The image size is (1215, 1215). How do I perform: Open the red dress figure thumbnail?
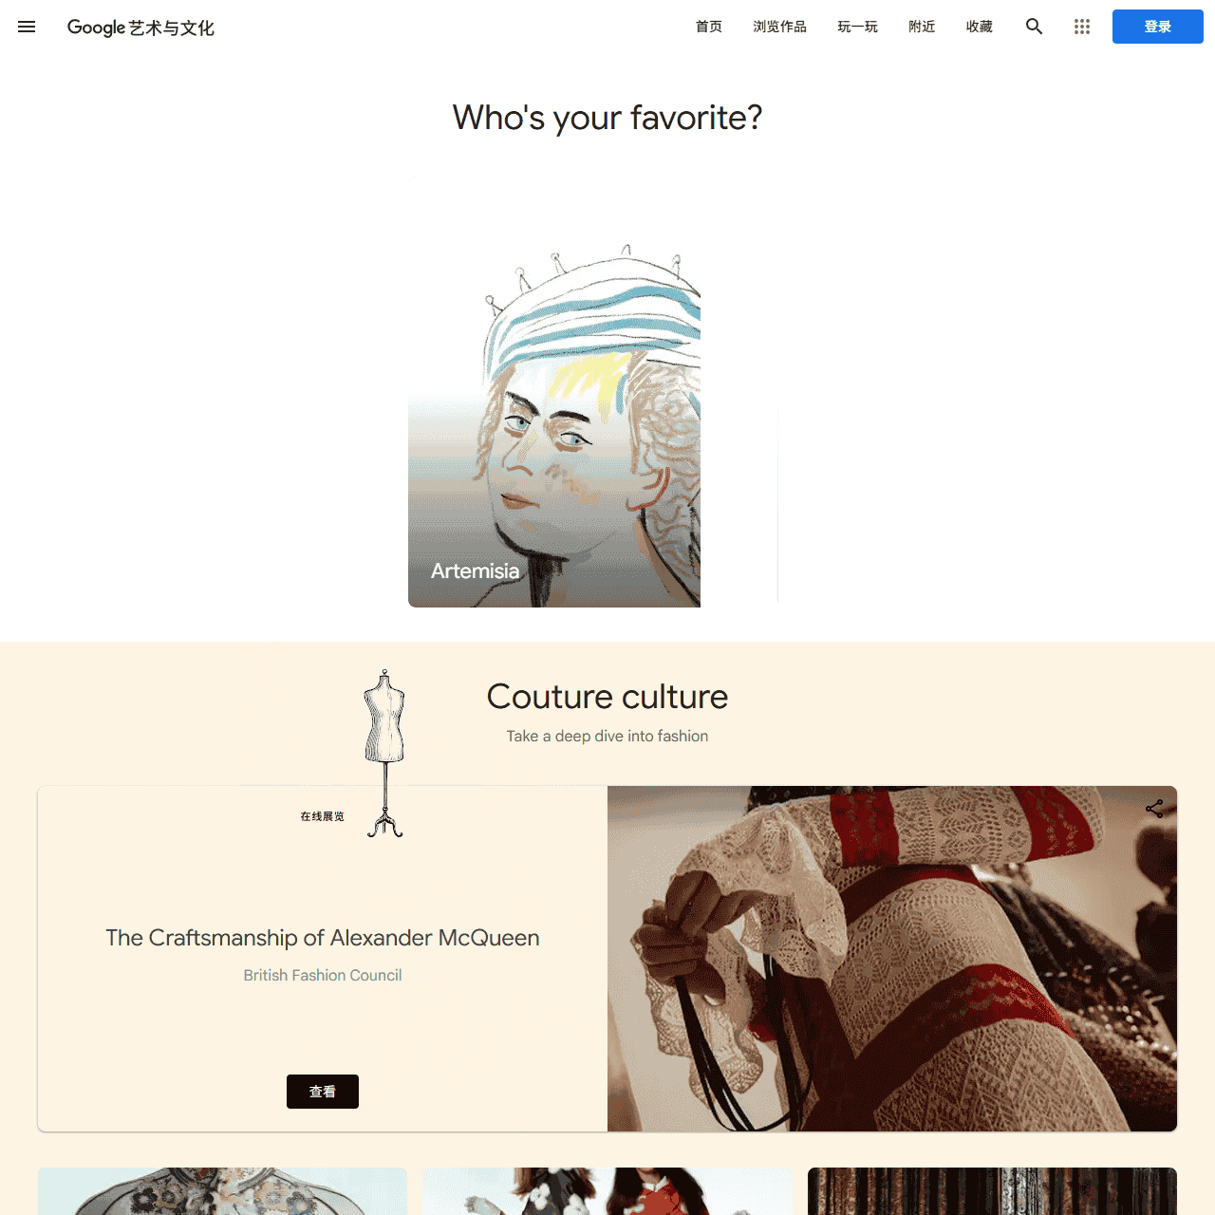(607, 1191)
